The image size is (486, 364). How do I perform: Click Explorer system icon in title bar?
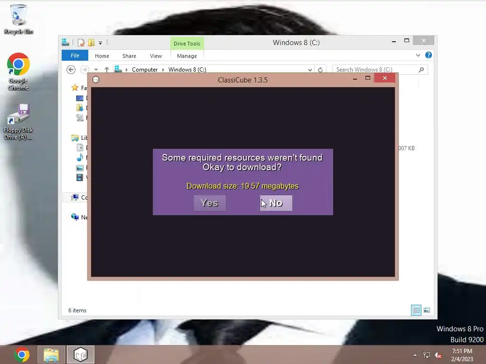pos(65,42)
